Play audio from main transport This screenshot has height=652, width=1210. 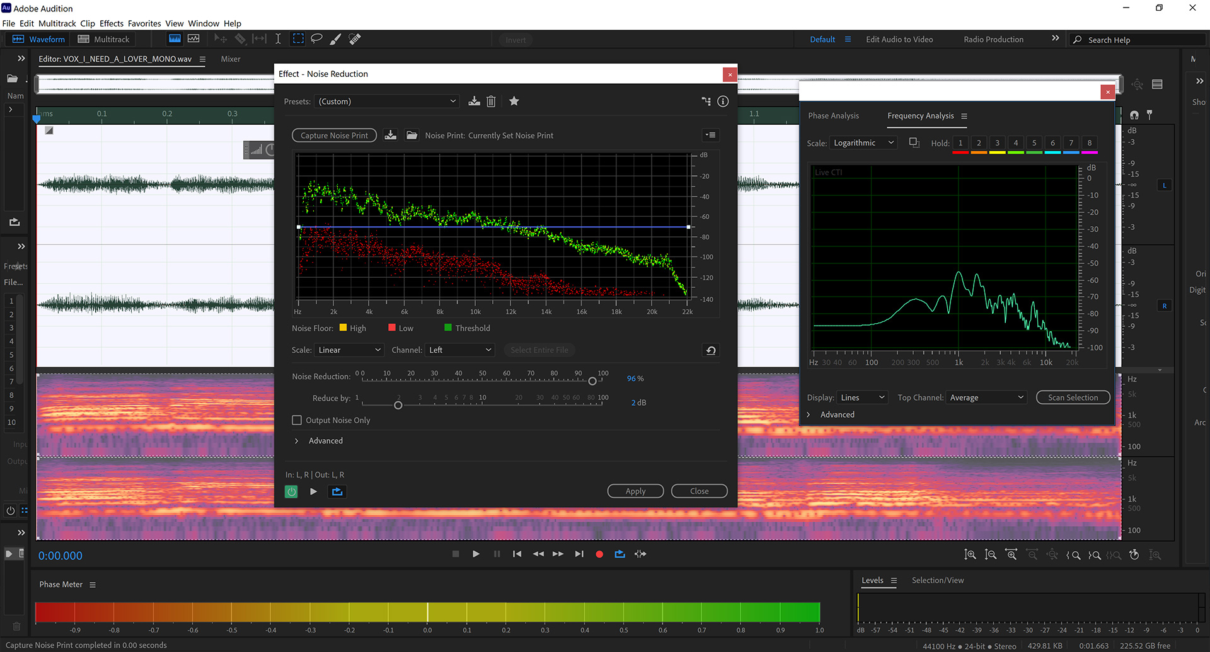click(476, 554)
